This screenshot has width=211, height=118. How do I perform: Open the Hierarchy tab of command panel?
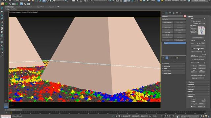[170, 13]
